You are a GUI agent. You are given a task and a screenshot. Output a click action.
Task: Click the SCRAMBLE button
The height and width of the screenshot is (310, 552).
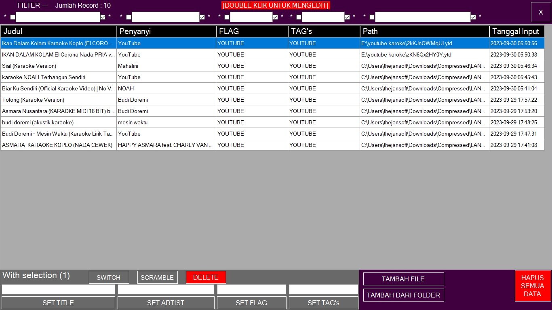[158, 277]
